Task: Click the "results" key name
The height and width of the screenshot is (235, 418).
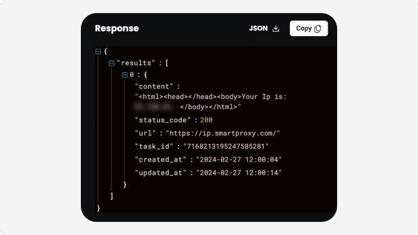Action: (136, 63)
